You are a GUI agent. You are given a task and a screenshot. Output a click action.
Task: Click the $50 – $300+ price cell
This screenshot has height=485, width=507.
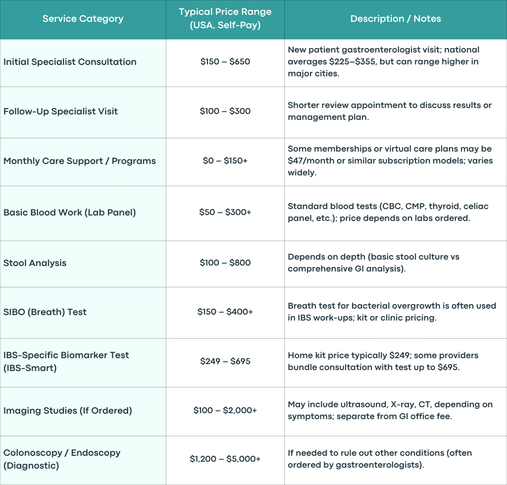tap(225, 213)
